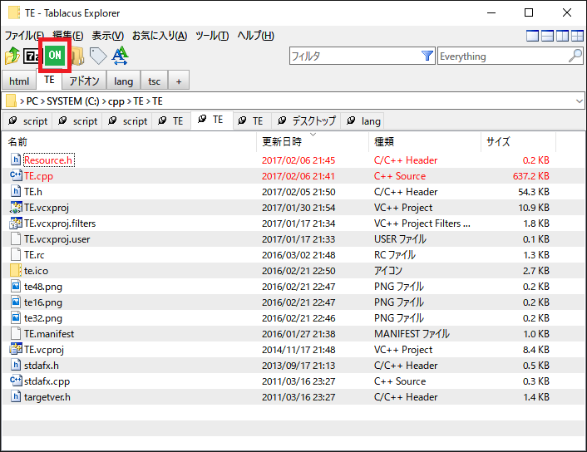Switch to the デスクトップ tab
Viewport: 587px width, 452px height.
[x=306, y=120]
